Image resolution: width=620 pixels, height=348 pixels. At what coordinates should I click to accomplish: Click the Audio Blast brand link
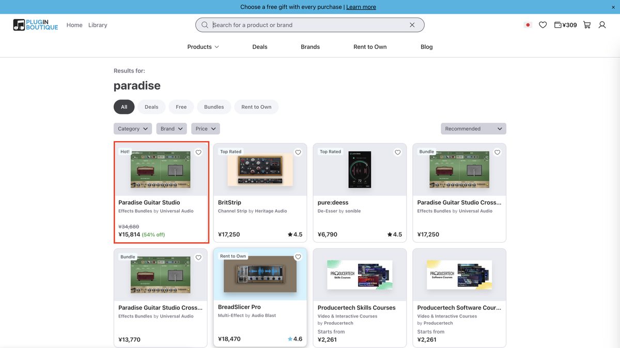tap(263, 316)
